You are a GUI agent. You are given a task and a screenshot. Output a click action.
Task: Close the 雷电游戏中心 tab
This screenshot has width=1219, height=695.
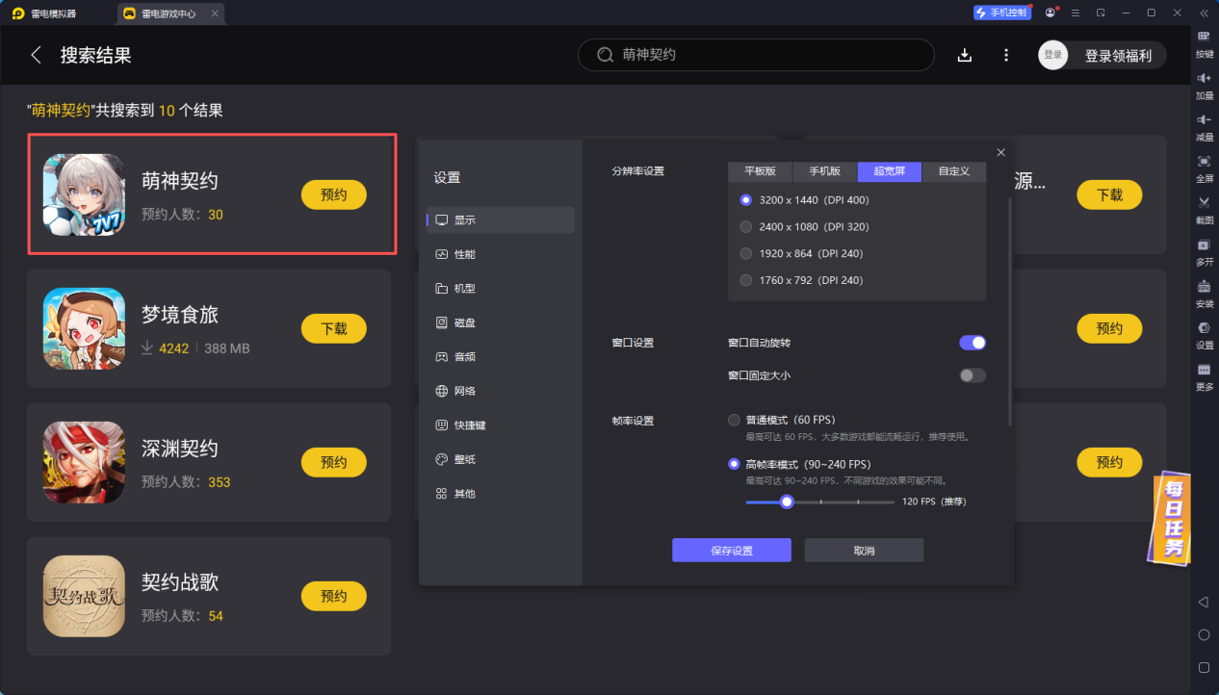215,13
